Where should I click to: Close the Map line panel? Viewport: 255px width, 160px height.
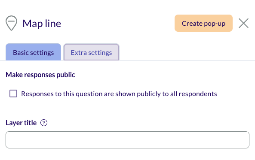[x=243, y=23]
